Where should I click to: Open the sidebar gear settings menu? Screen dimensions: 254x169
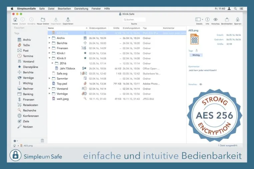coord(16,141)
